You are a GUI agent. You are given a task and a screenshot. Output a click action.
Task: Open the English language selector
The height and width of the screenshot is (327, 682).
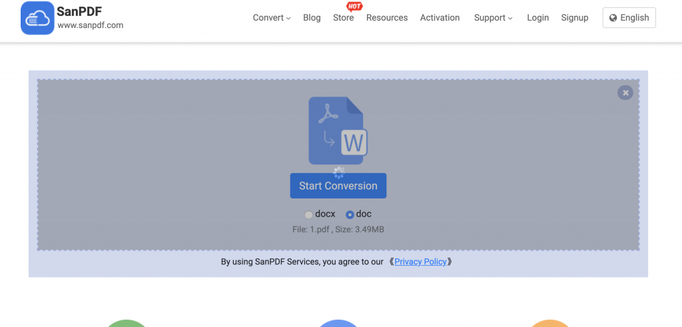(x=629, y=18)
